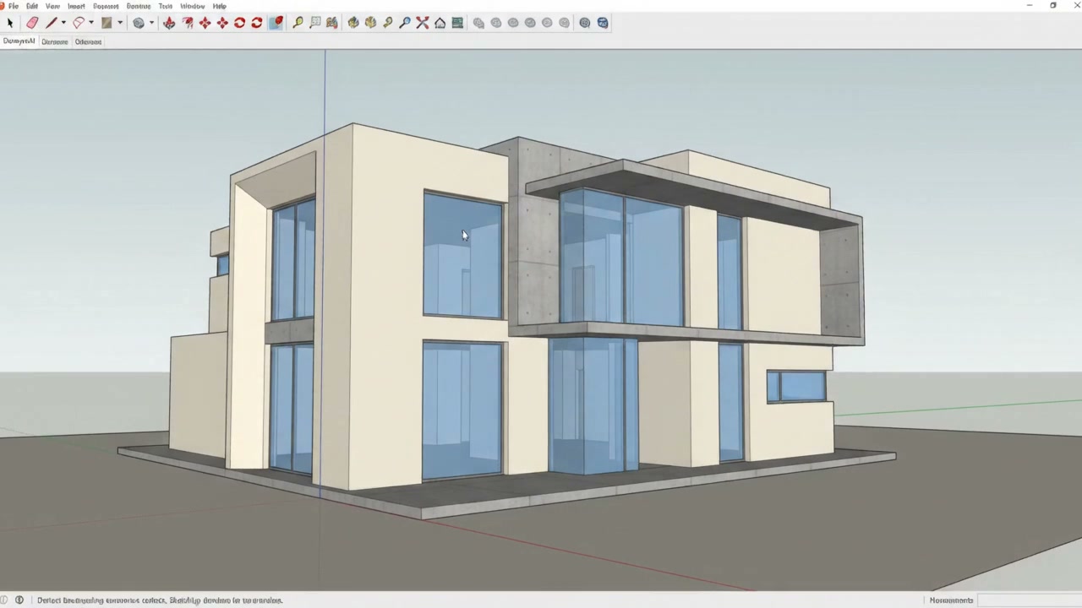
Task: Expand the dropdown beside the gray circular tool
Action: tap(150, 23)
